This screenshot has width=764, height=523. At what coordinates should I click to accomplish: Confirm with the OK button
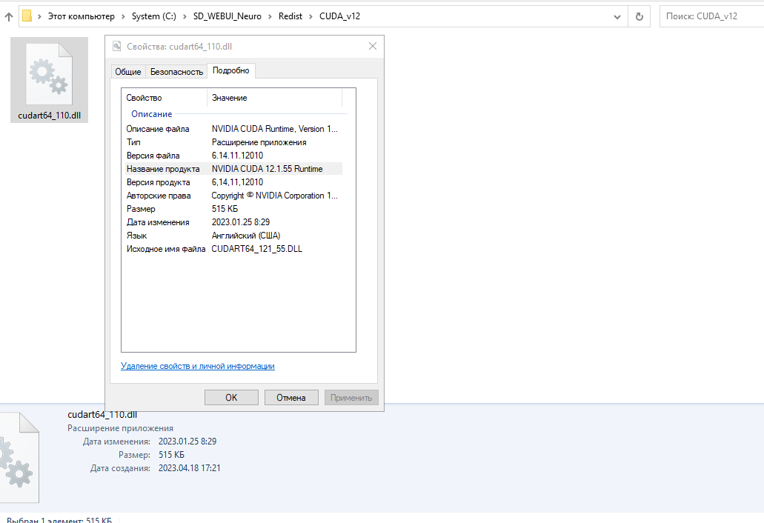(x=231, y=397)
